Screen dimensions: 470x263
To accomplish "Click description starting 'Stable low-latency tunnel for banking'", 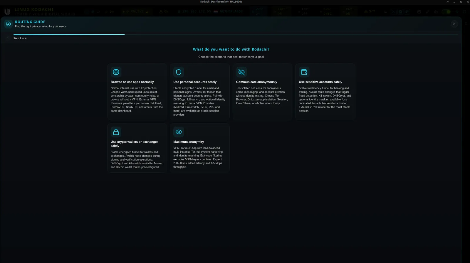I will [x=325, y=100].
